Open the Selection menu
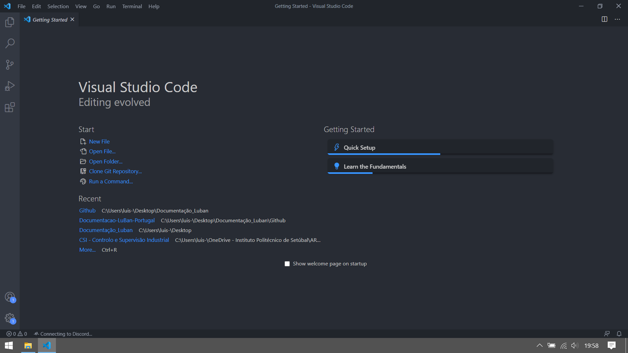The image size is (628, 353). (58, 6)
